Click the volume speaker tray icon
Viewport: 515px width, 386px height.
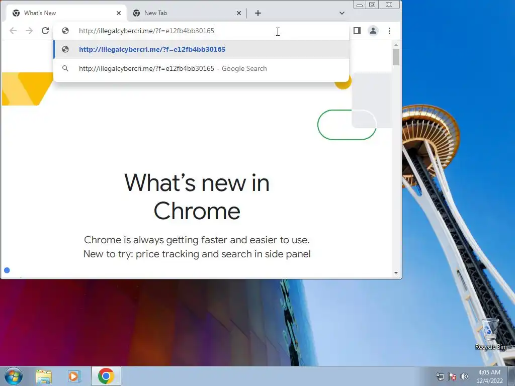coord(464,376)
